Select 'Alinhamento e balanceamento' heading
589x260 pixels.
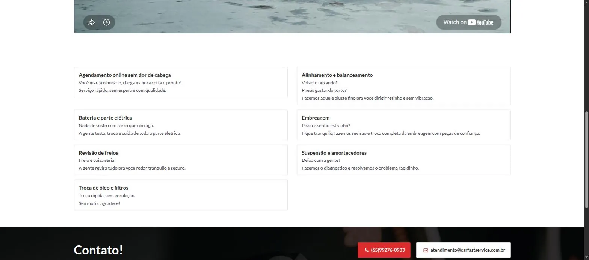[337, 75]
